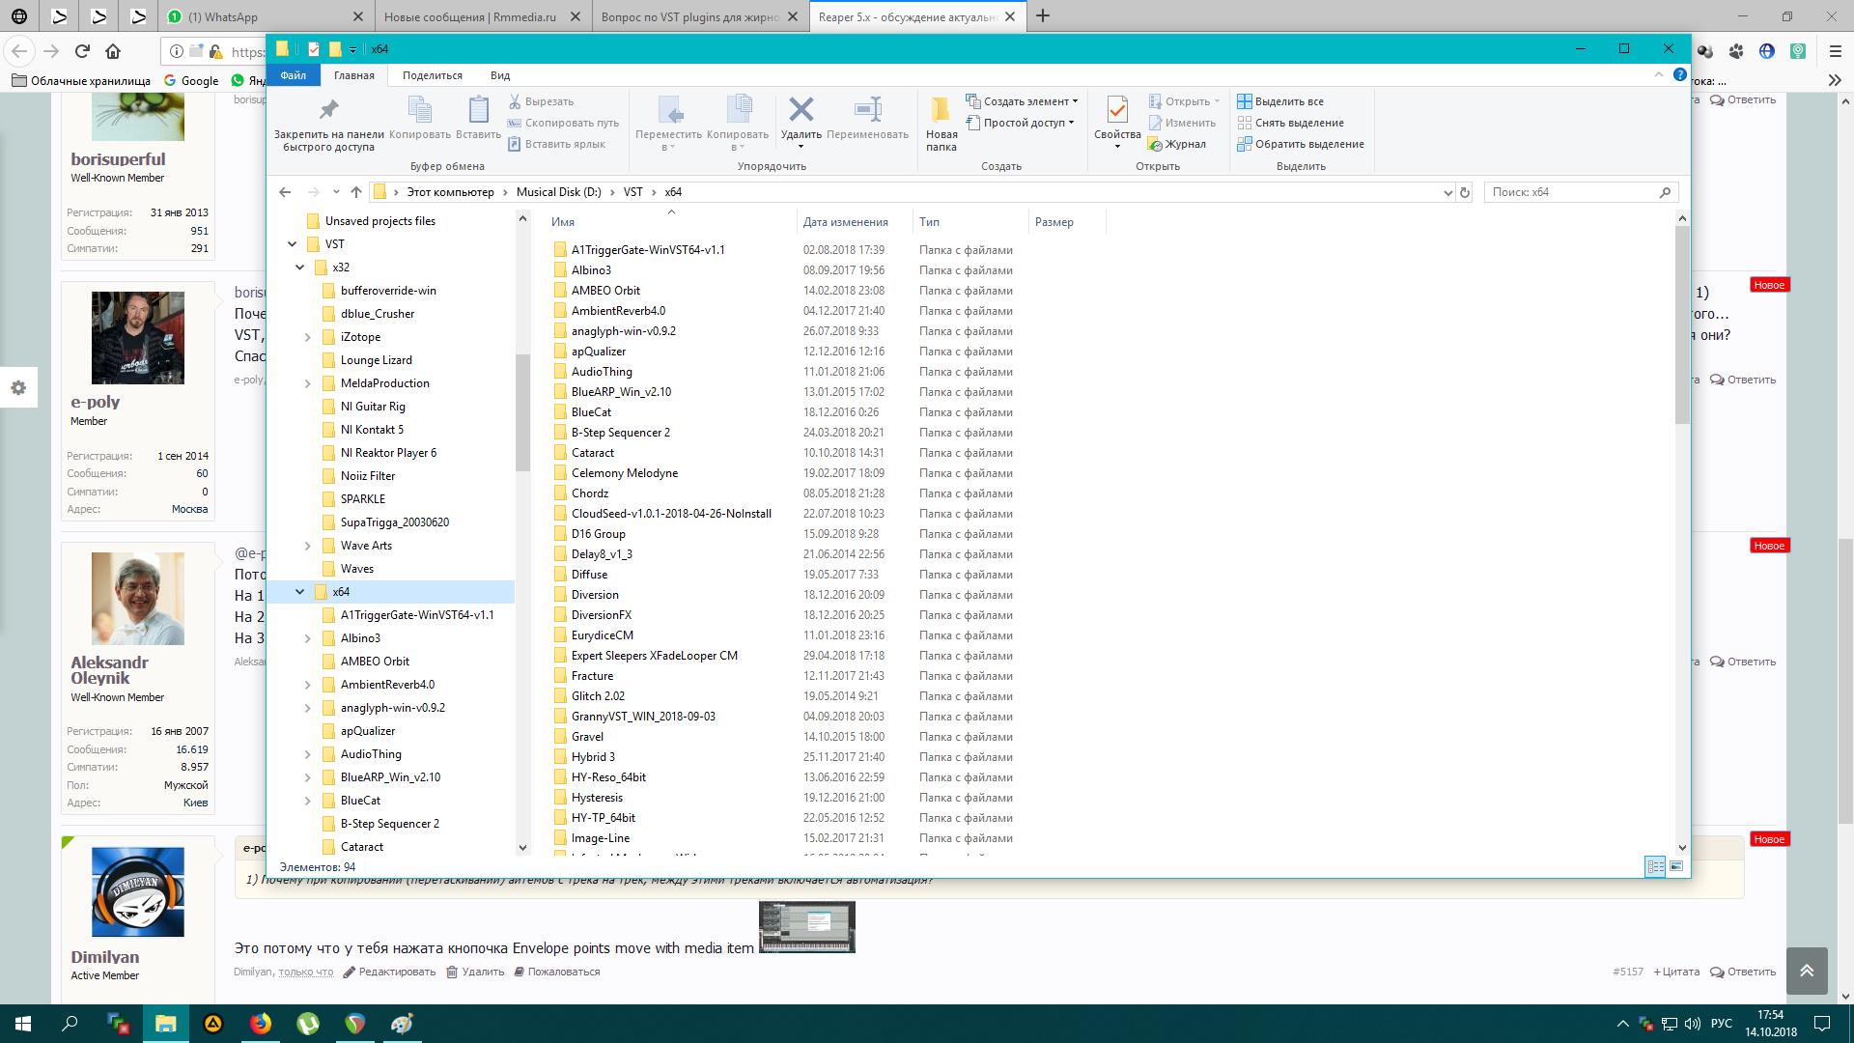1854x1043 pixels.
Task: Click the up-one-level arrow in address bar
Action: click(x=356, y=192)
